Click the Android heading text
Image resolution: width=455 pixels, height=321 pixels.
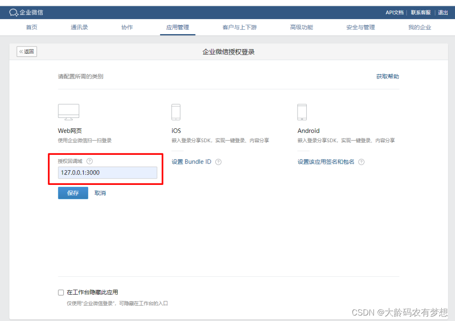(x=308, y=131)
